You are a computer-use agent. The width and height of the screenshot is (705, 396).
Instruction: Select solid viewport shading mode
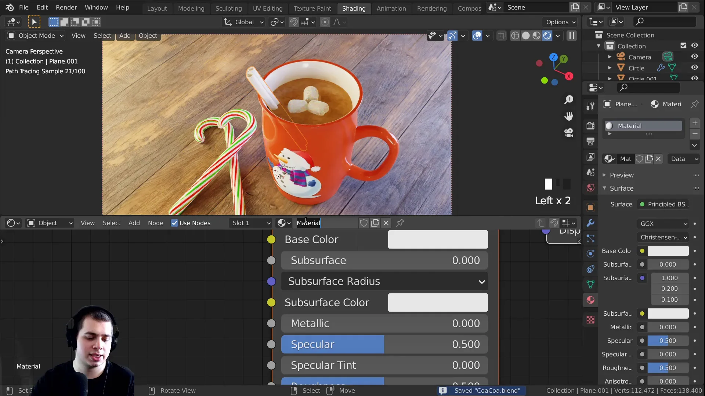(x=526, y=36)
